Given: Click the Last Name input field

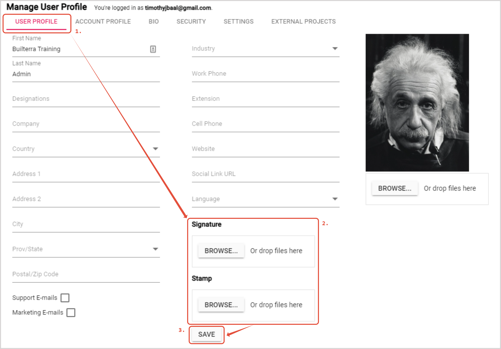Looking at the screenshot, I should [86, 74].
